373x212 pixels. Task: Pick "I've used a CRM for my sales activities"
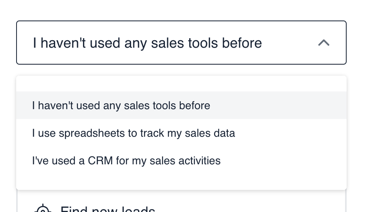tap(181, 160)
